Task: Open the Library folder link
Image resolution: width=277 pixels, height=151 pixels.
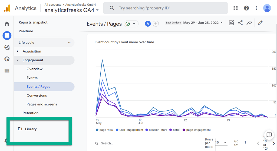Action: pos(31,129)
